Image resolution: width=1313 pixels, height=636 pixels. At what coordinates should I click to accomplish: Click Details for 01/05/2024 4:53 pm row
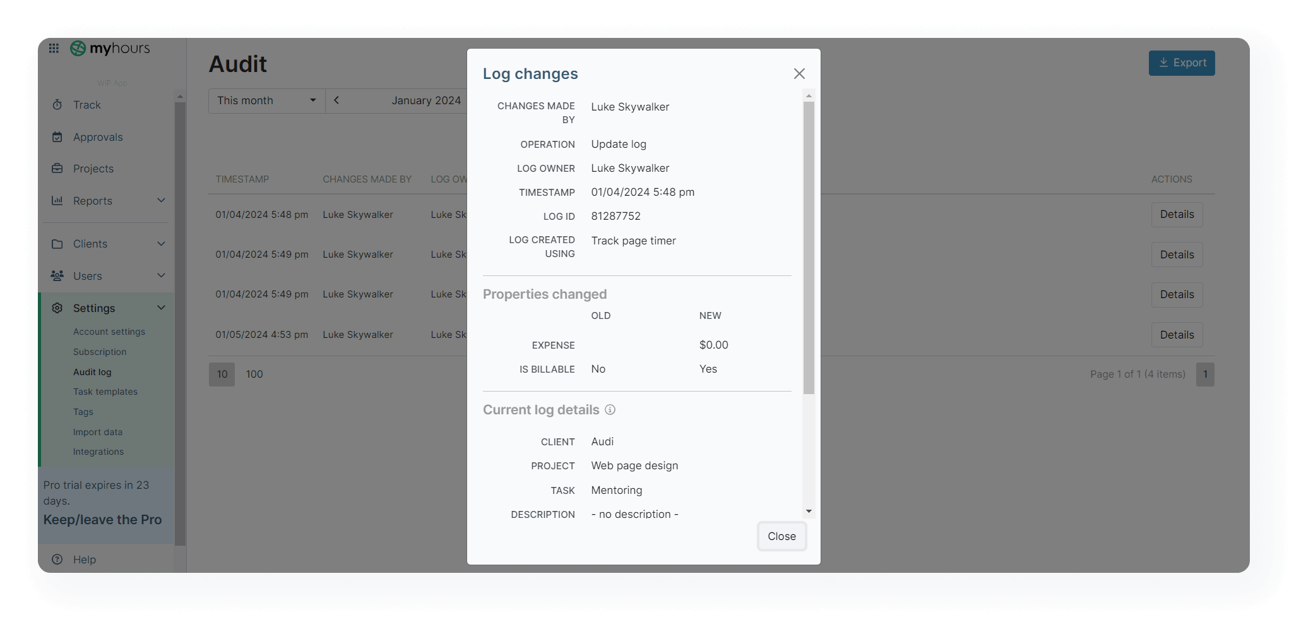(1177, 335)
